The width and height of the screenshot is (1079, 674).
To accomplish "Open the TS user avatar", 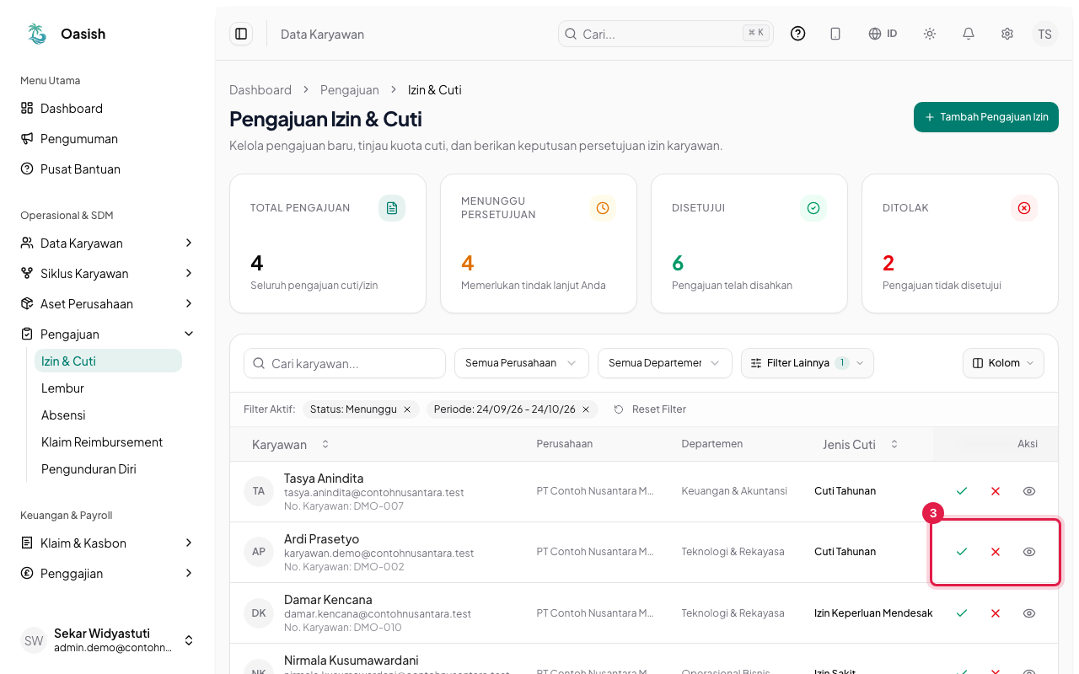I will click(1045, 34).
